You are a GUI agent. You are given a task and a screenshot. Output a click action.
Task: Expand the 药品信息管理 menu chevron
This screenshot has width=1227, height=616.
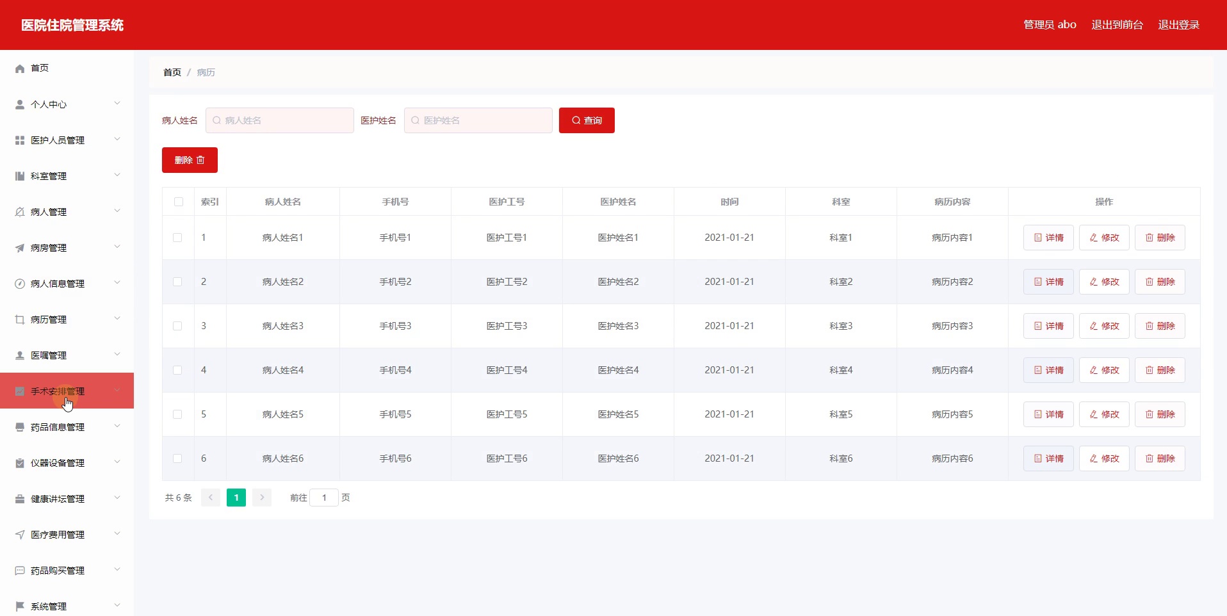[x=117, y=426]
